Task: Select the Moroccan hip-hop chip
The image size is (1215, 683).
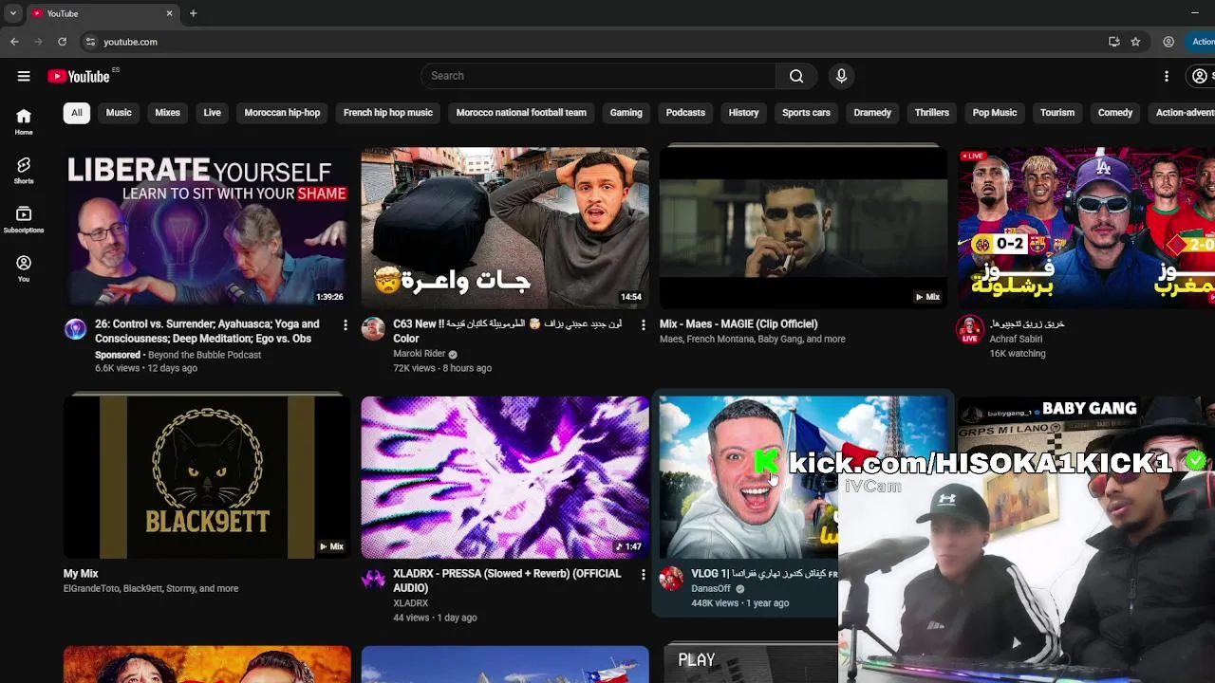Action: (282, 113)
